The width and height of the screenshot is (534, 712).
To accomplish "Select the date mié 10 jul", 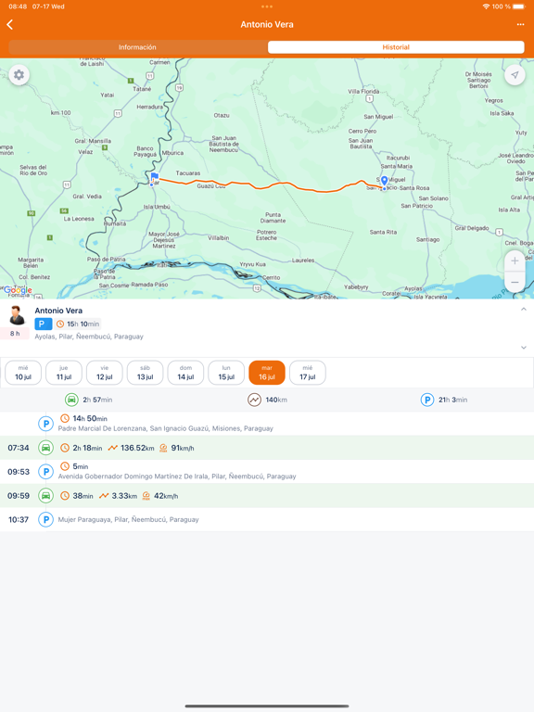I will coord(23,373).
